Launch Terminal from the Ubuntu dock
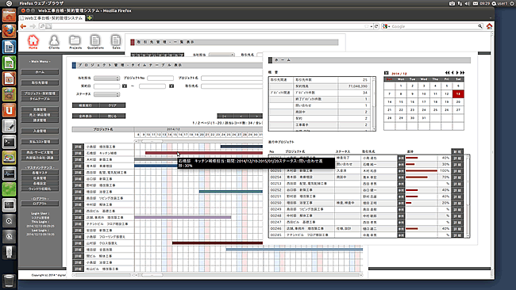Image resolution: width=516 pixels, height=290 pixels. pyautogui.click(x=10, y=142)
